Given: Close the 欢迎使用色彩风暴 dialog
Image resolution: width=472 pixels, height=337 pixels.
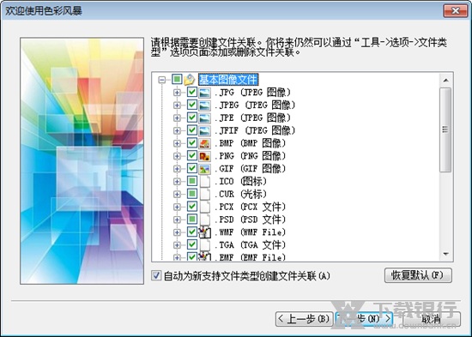Looking at the screenshot, I should (x=456, y=11).
